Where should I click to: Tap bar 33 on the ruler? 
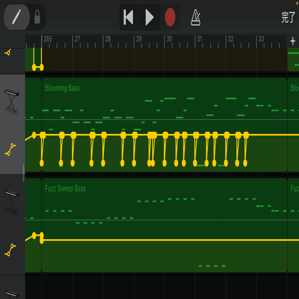click(261, 39)
